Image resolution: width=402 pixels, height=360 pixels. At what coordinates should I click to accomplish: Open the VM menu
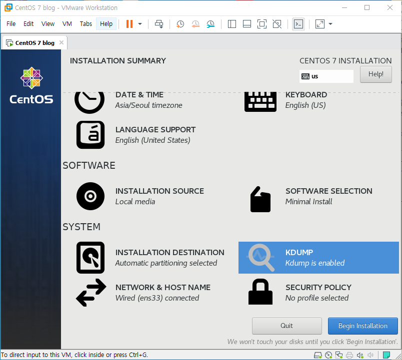click(67, 24)
